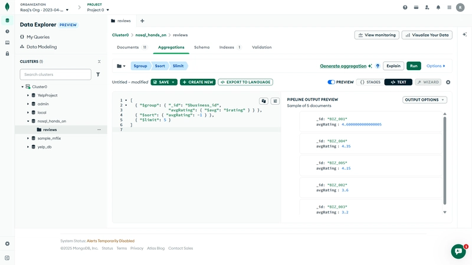472x265 pixels.
Task: Open the Project 0 dropdown
Action: (x=98, y=10)
